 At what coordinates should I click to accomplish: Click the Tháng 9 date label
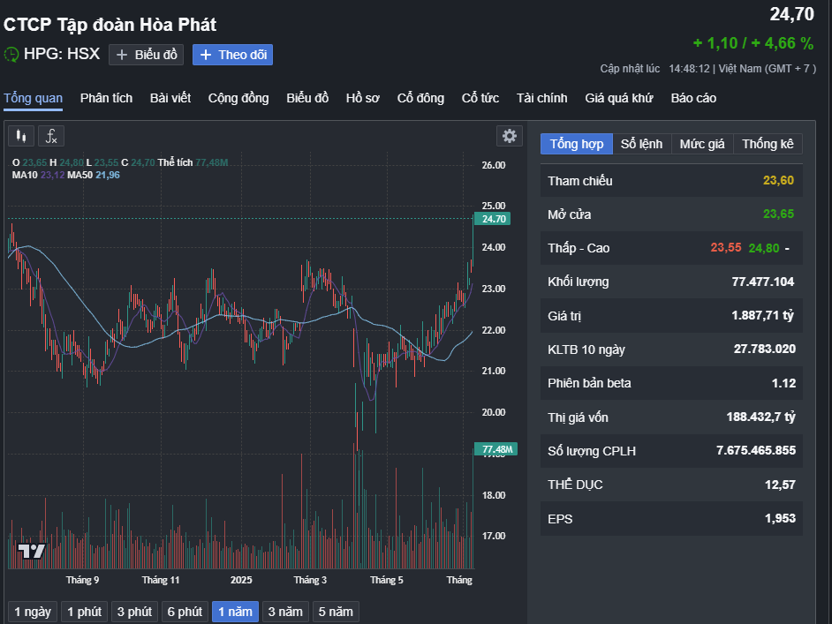pos(82,580)
